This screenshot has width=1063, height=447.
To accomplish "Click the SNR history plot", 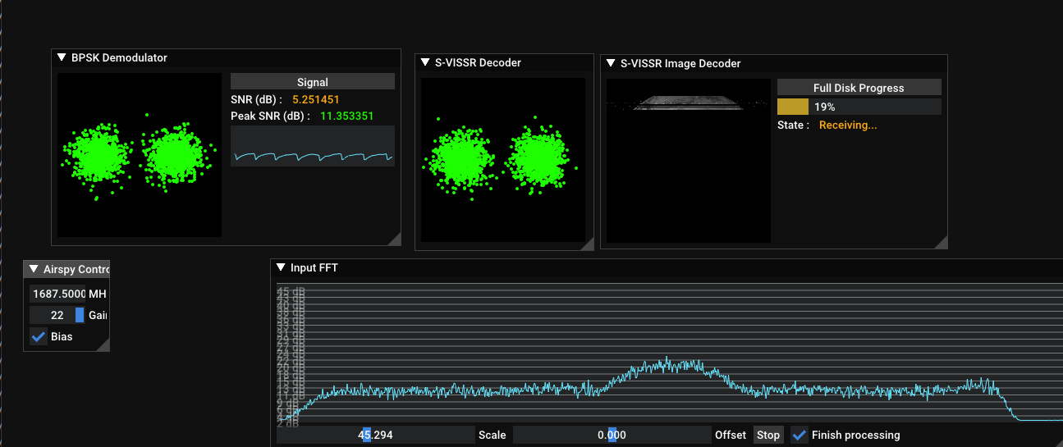I will coord(312,147).
